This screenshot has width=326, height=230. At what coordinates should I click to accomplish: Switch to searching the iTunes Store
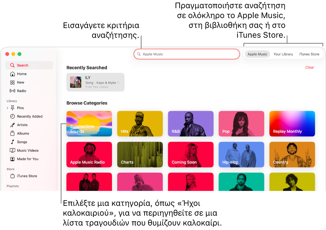tap(309, 54)
